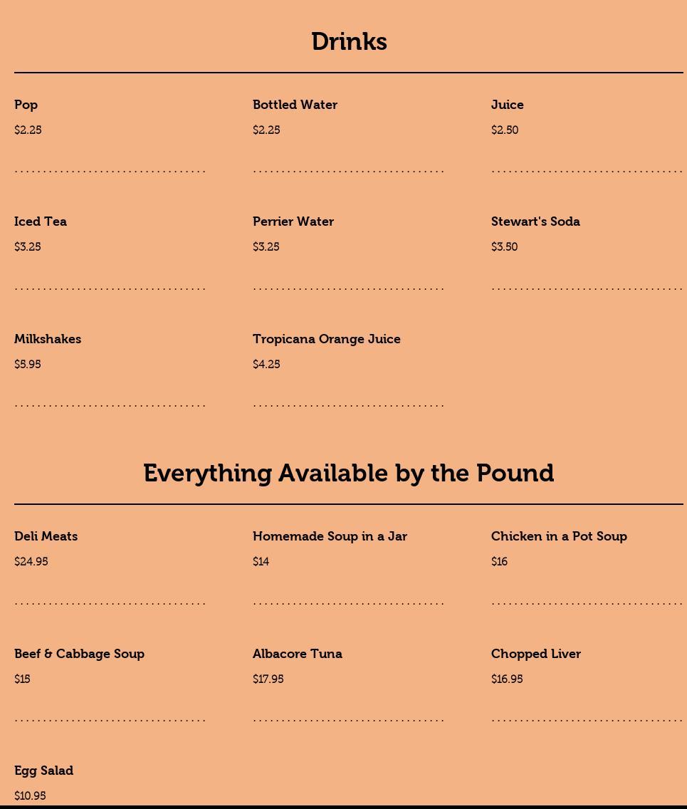687x809 pixels.
Task: Select Perrier Water from the drinks
Action: (293, 221)
